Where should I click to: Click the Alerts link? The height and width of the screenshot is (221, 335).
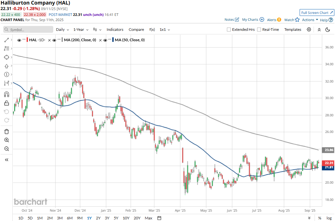click(x=272, y=20)
